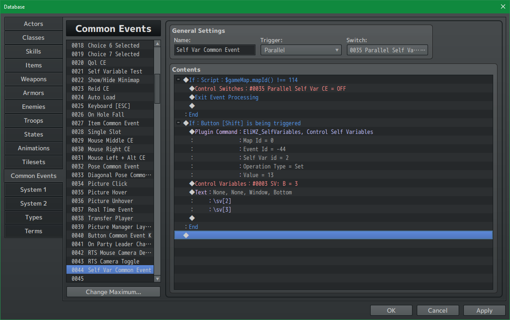Select 0043 RTS Camera Toggle

coord(110,261)
